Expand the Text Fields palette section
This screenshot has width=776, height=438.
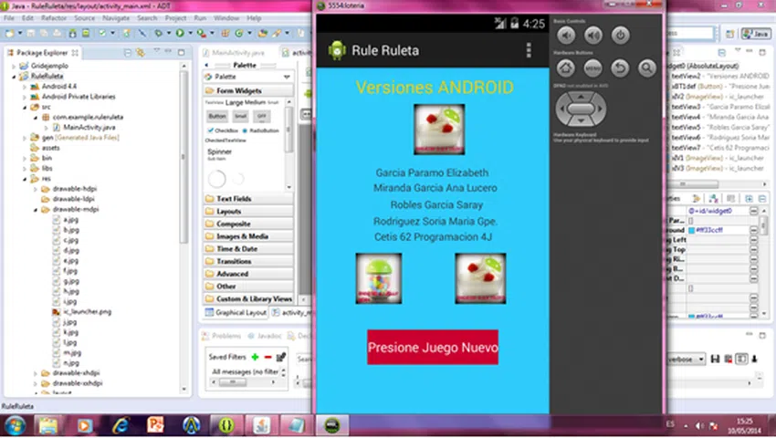coord(234,198)
